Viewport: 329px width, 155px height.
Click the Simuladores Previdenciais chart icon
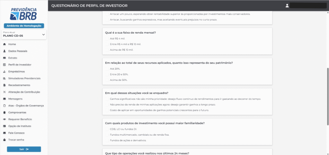click(4, 78)
